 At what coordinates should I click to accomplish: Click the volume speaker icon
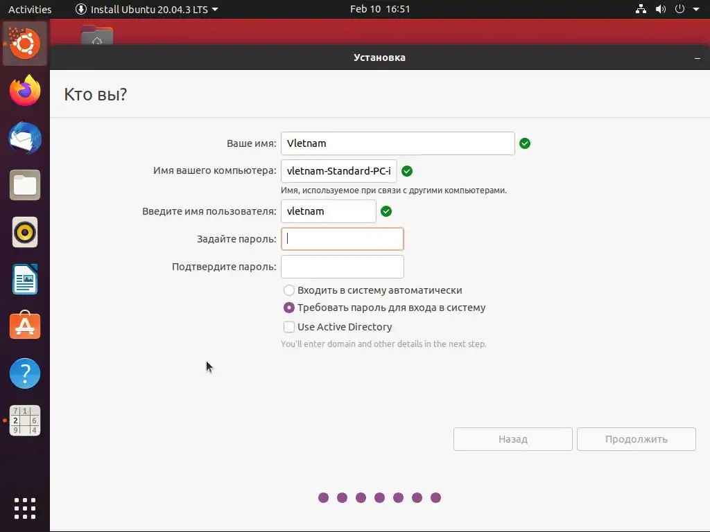(x=661, y=9)
